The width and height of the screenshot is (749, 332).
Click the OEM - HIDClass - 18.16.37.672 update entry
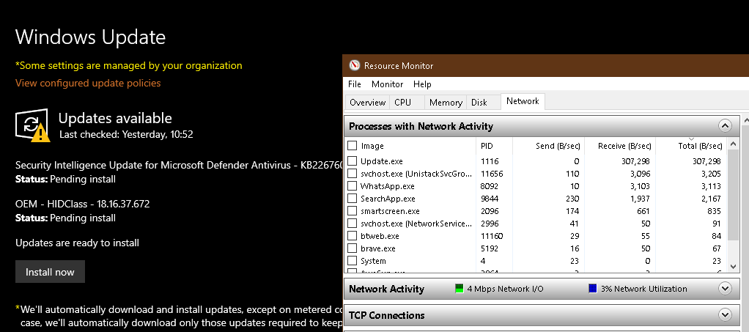pyautogui.click(x=83, y=204)
